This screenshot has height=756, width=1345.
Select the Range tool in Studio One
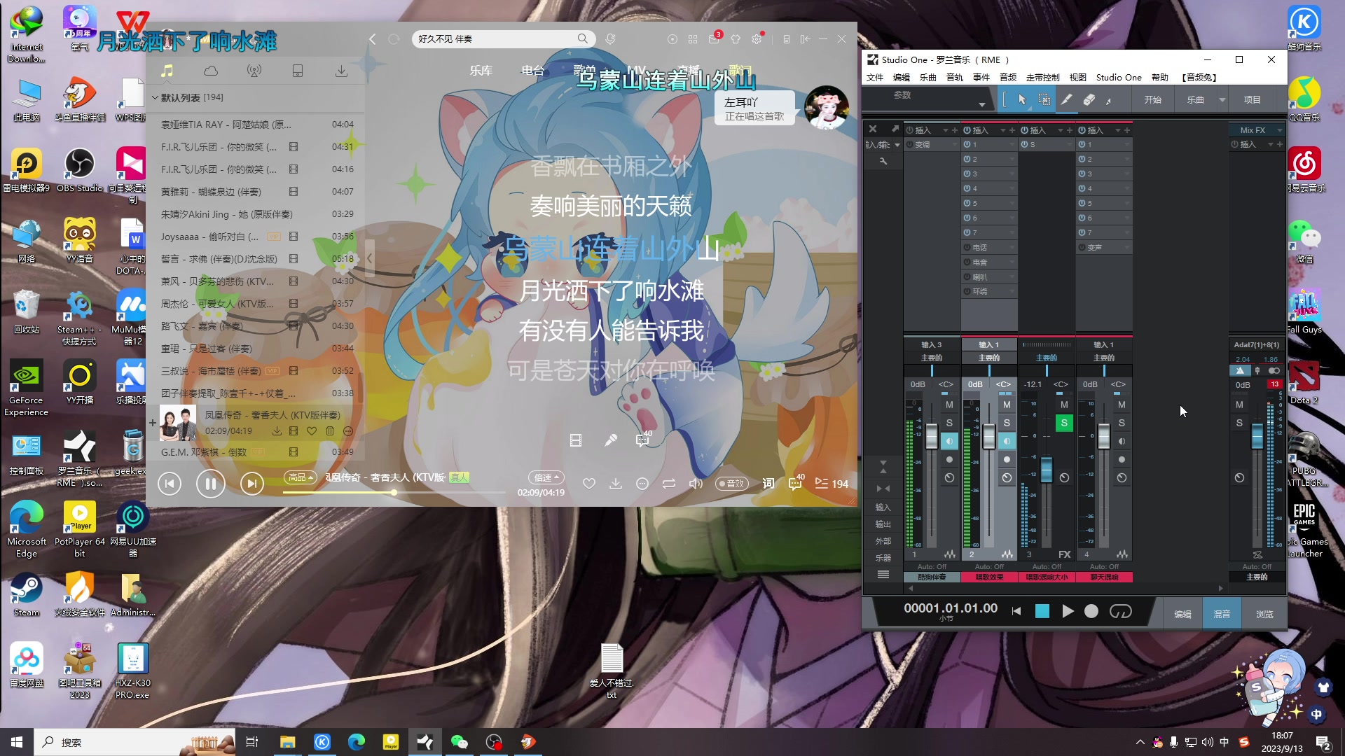1044,100
